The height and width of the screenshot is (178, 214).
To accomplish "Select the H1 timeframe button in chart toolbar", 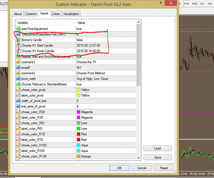I will [202, 4].
